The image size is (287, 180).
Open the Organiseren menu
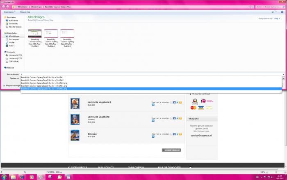coord(9,12)
